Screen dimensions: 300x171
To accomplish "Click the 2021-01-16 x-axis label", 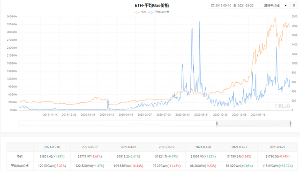I will pyautogui.click(x=258, y=115).
